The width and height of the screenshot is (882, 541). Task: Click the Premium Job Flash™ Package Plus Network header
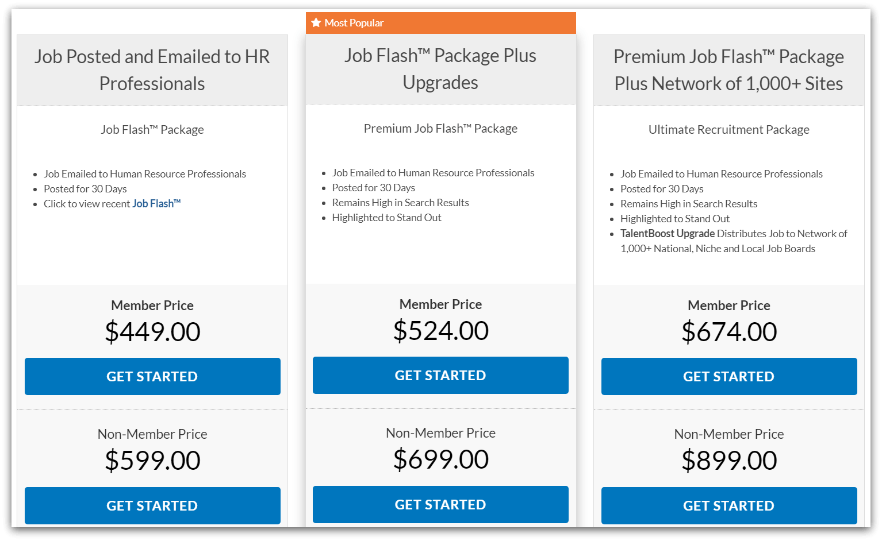pyautogui.click(x=728, y=69)
